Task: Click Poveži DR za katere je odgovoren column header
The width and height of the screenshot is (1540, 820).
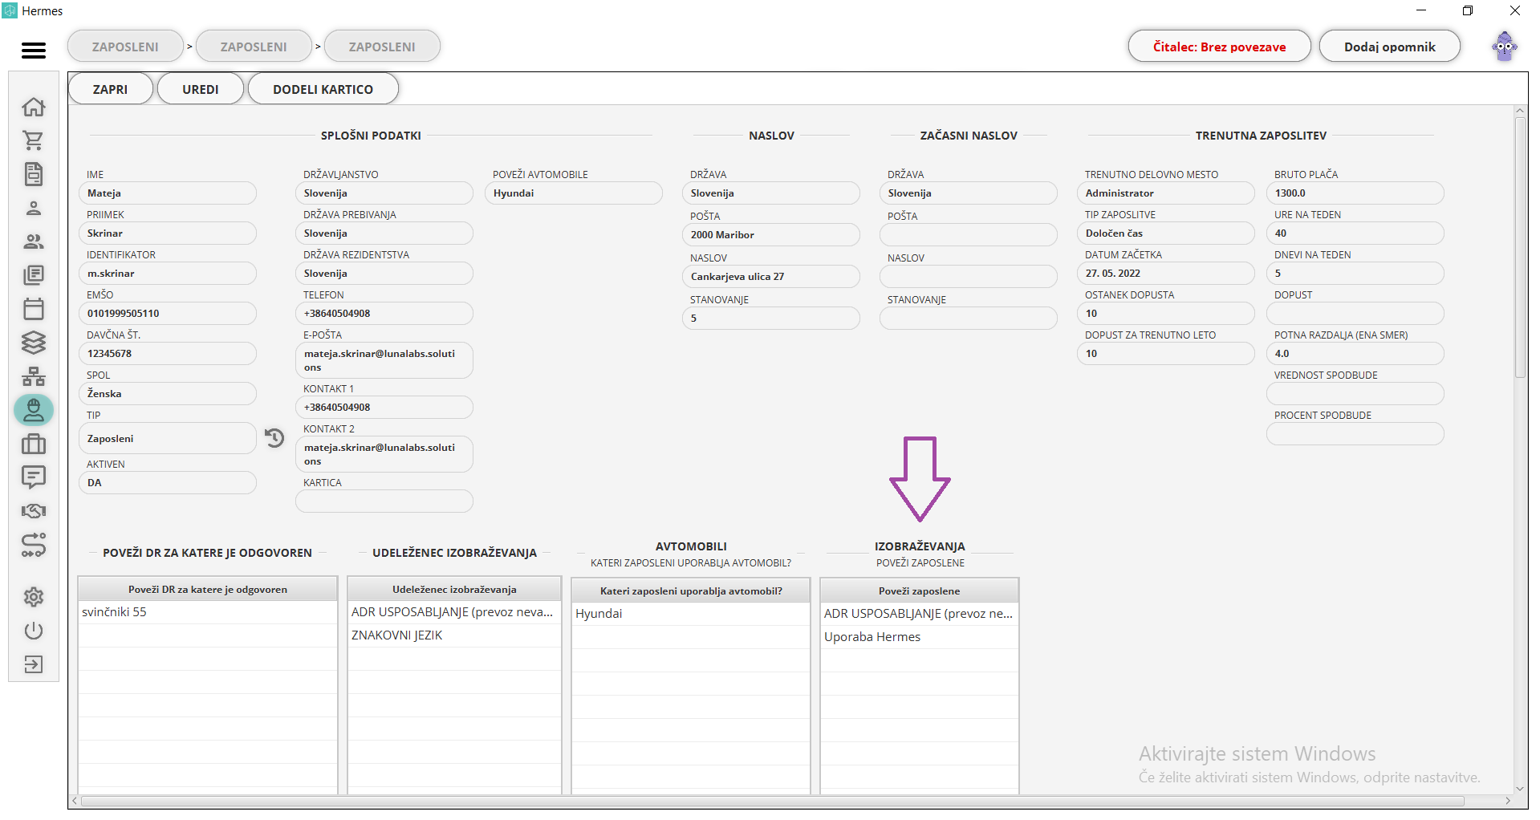Action: 208,589
